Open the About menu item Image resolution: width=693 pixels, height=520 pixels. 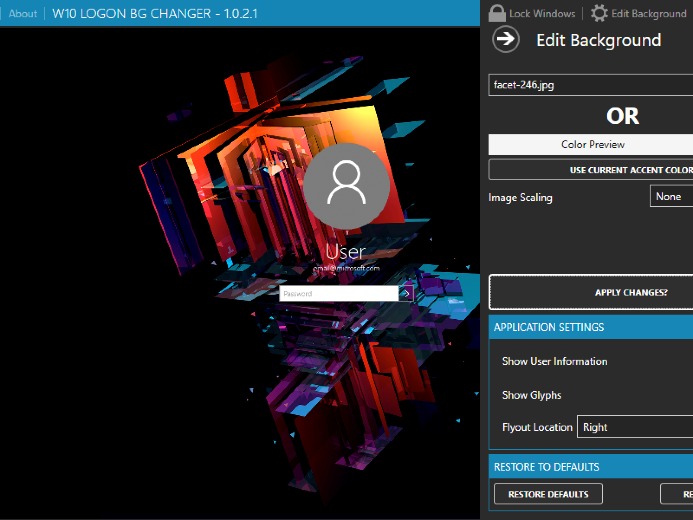(x=23, y=14)
